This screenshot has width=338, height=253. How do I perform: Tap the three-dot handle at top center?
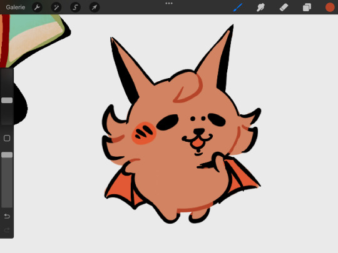pos(169,3)
